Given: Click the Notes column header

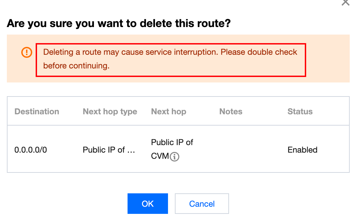Looking at the screenshot, I should [x=231, y=112].
